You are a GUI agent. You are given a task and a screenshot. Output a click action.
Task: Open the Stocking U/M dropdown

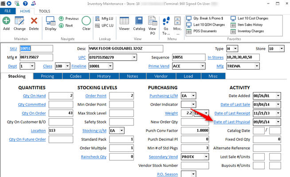(x=121, y=131)
